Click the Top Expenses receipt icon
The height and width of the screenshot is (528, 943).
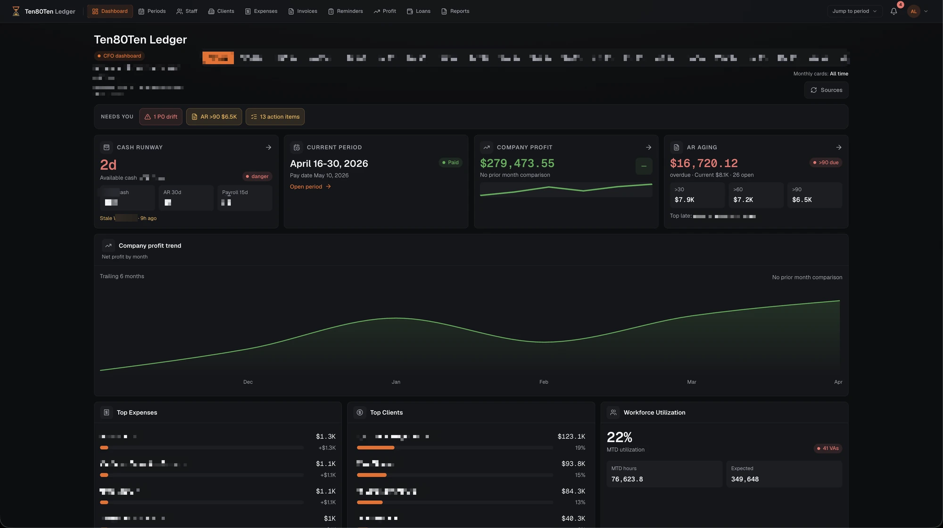point(107,412)
